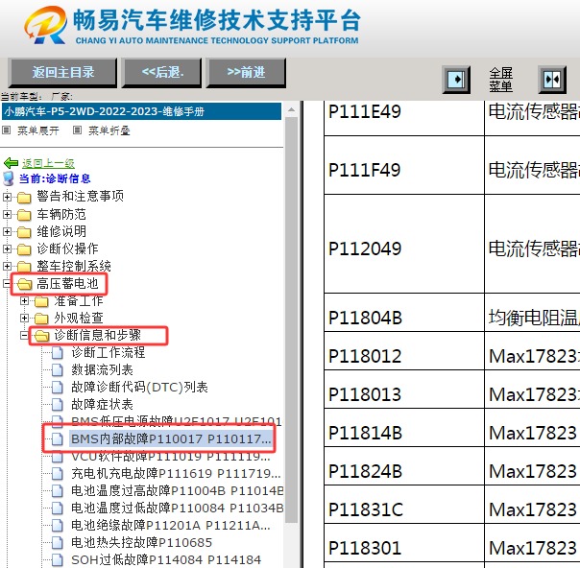This screenshot has width=580, height=568.
Task: Go forward with the >>前进 button
Action: pyautogui.click(x=246, y=72)
